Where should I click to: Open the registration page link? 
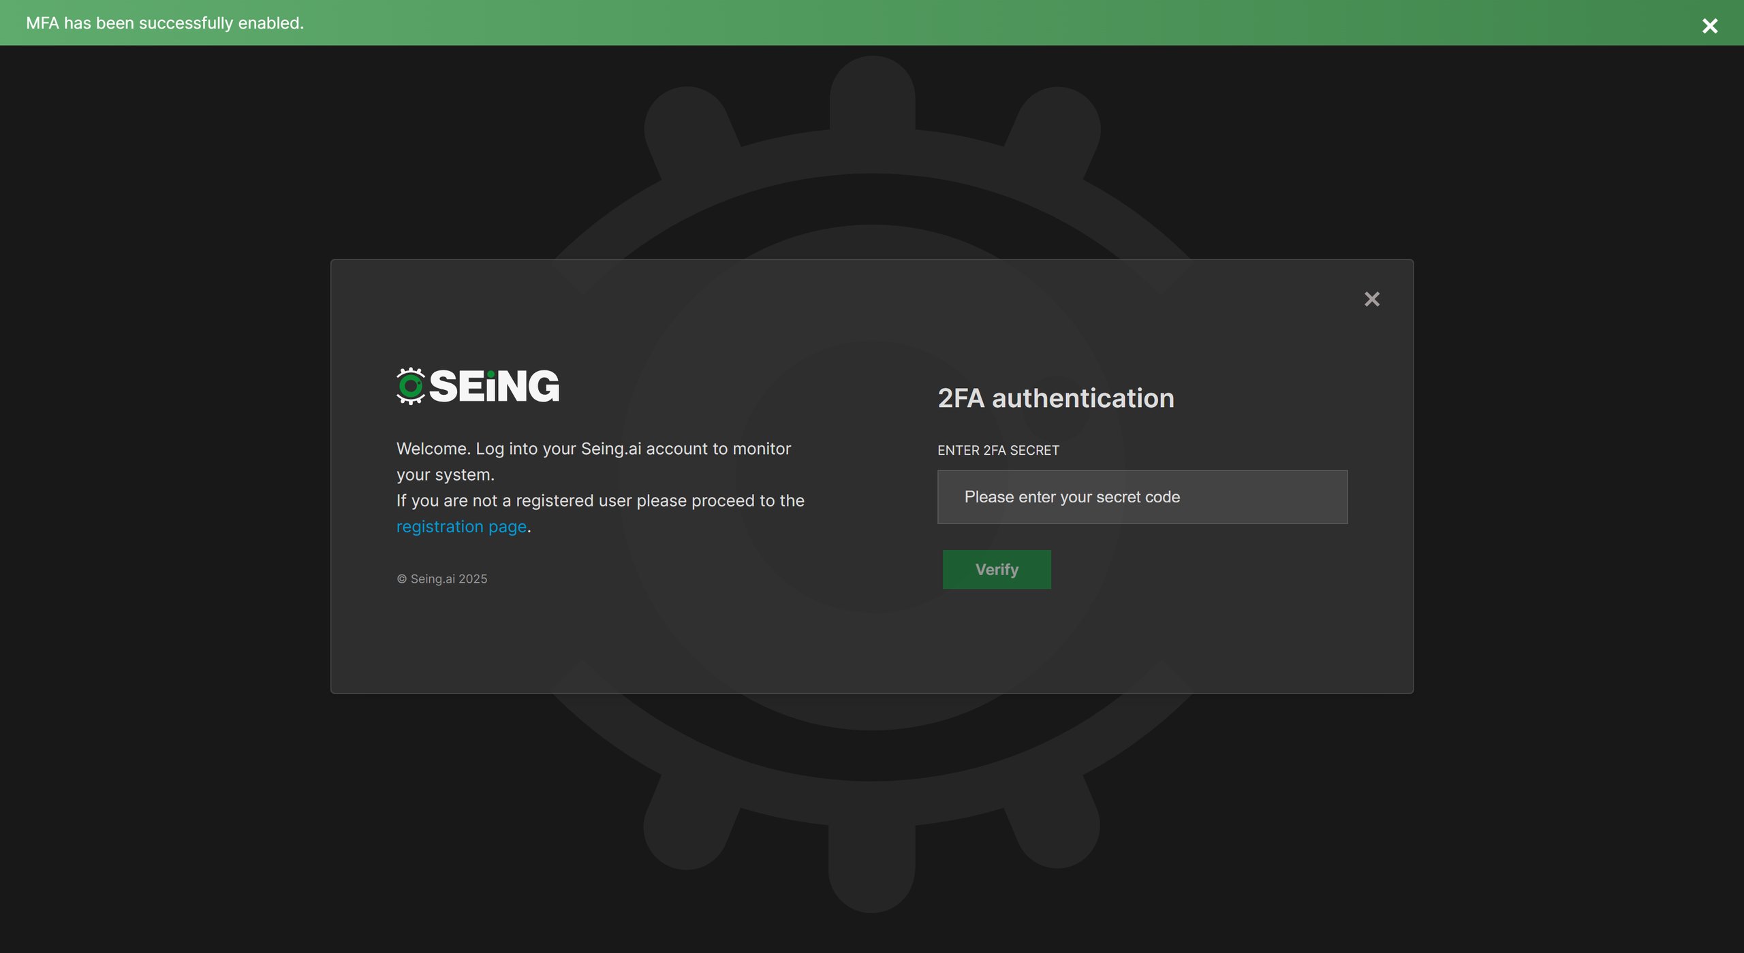coord(461,527)
